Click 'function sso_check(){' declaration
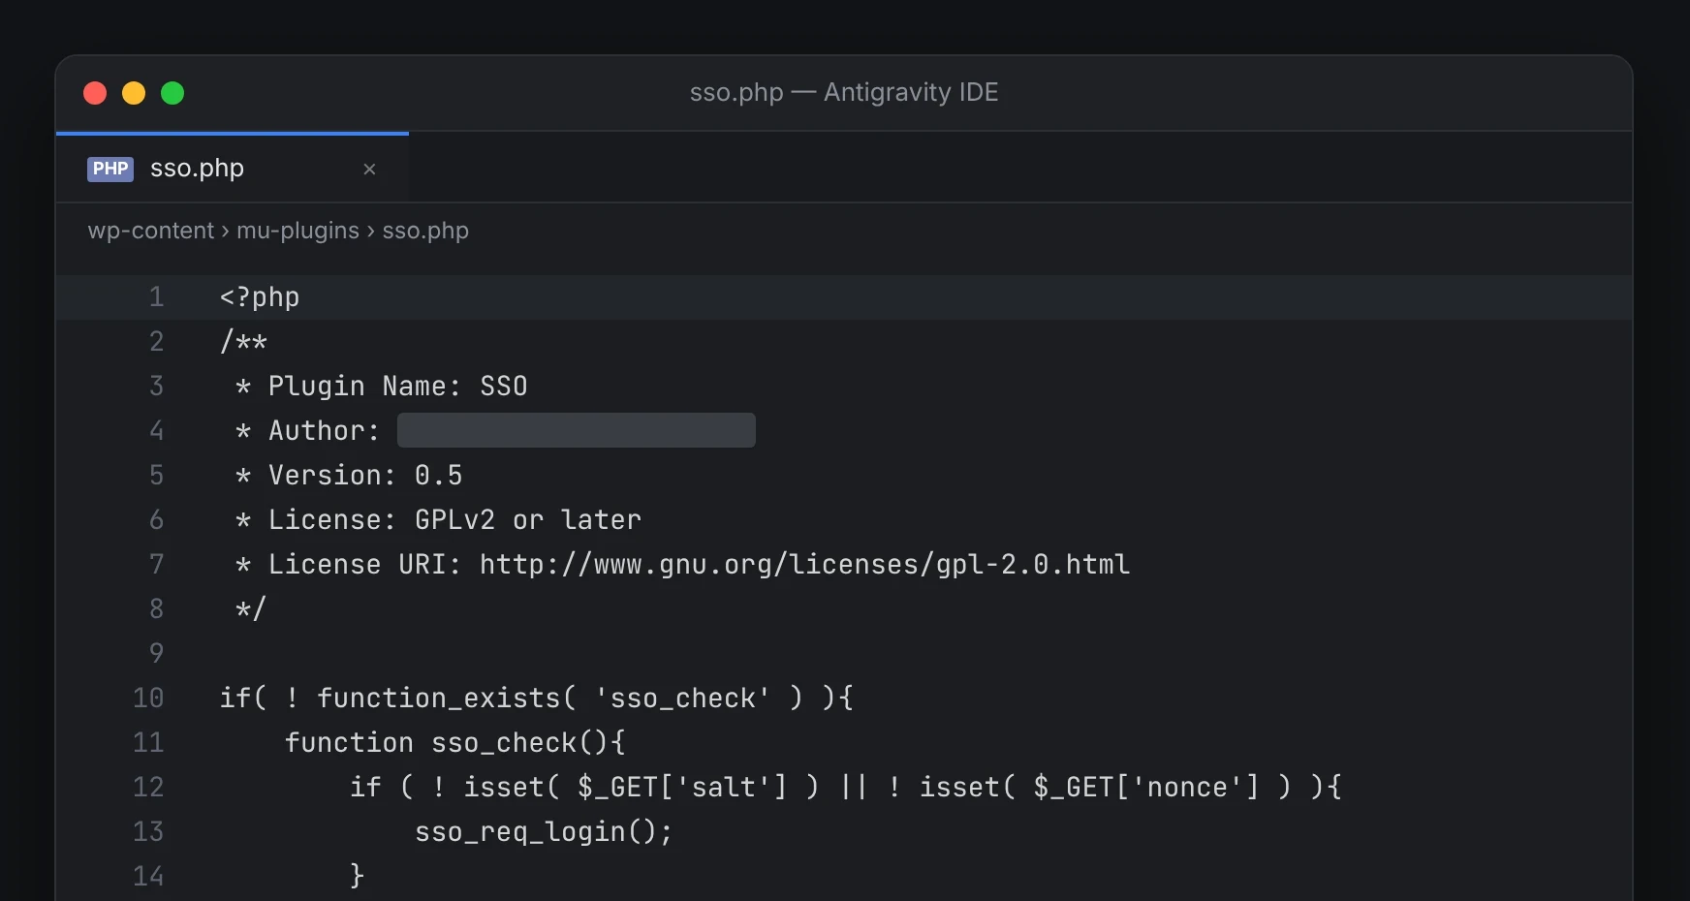Image resolution: width=1690 pixels, height=901 pixels. (455, 742)
